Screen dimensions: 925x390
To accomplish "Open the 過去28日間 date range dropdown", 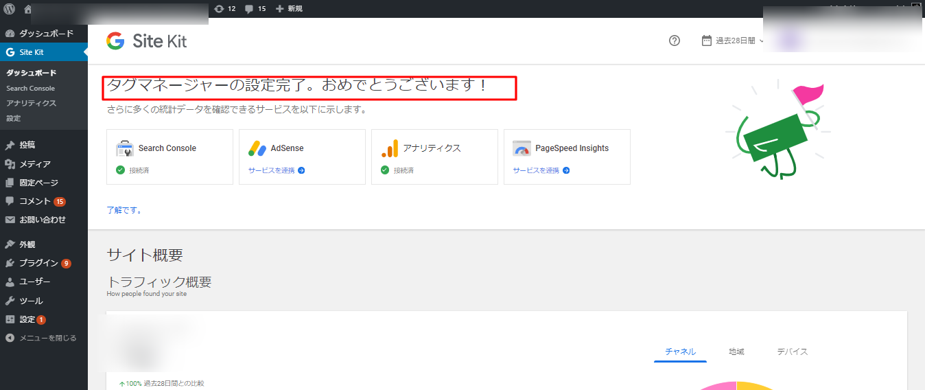I will point(733,41).
